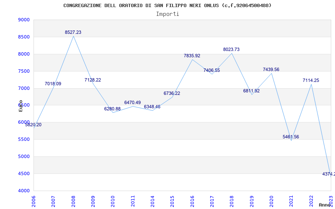Image resolution: width=335 pixels, height=209 pixels.
Task: Click the 6280.88 data label
Action: [x=112, y=109]
